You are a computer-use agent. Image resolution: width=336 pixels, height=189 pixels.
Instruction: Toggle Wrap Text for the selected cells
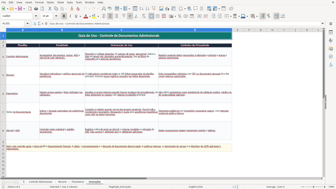[x=144, y=16]
